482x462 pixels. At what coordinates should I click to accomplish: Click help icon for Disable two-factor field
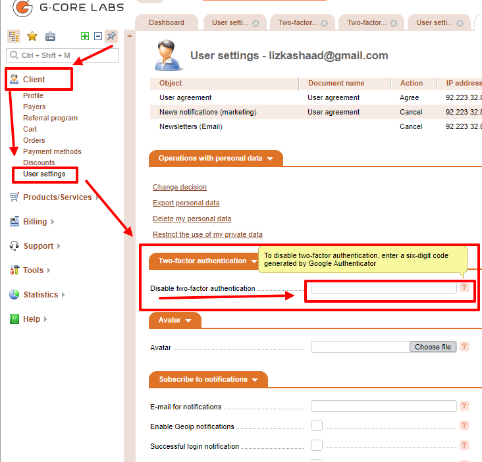point(464,287)
